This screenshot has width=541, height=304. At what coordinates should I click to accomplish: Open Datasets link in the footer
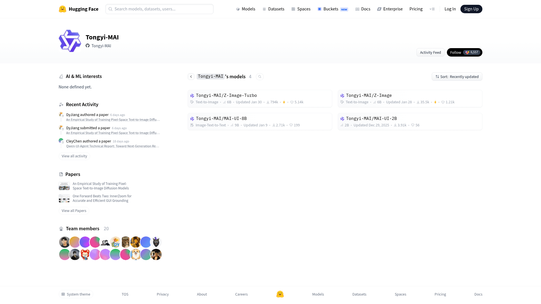point(359,294)
